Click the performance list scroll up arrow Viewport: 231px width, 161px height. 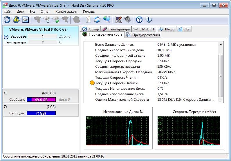(221, 44)
